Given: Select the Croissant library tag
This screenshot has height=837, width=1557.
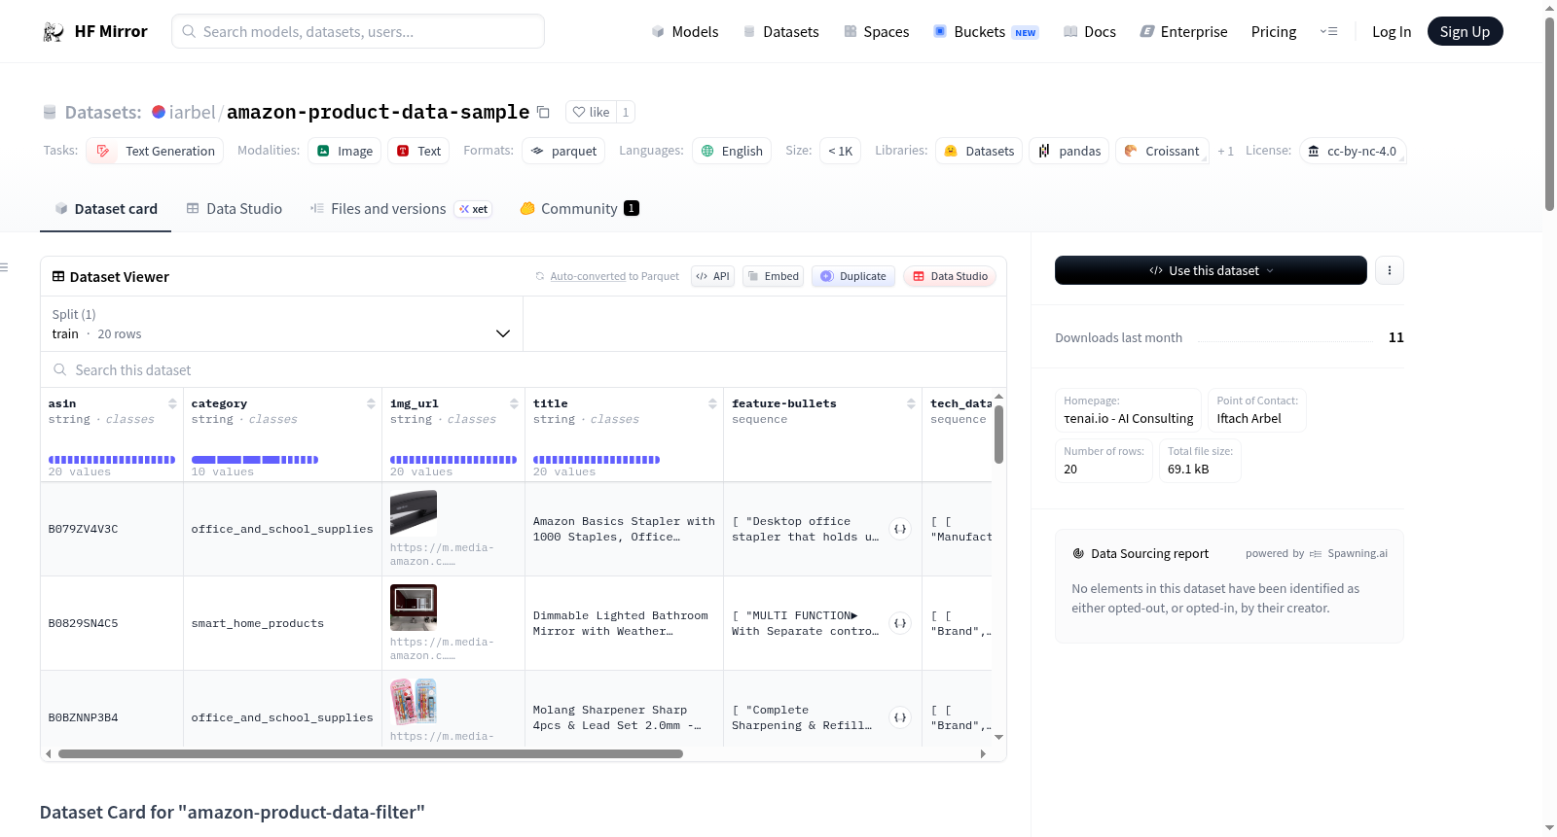Looking at the screenshot, I should click(x=1162, y=151).
